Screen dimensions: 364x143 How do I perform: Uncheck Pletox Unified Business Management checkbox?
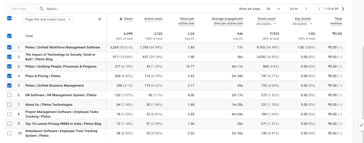click(9, 85)
